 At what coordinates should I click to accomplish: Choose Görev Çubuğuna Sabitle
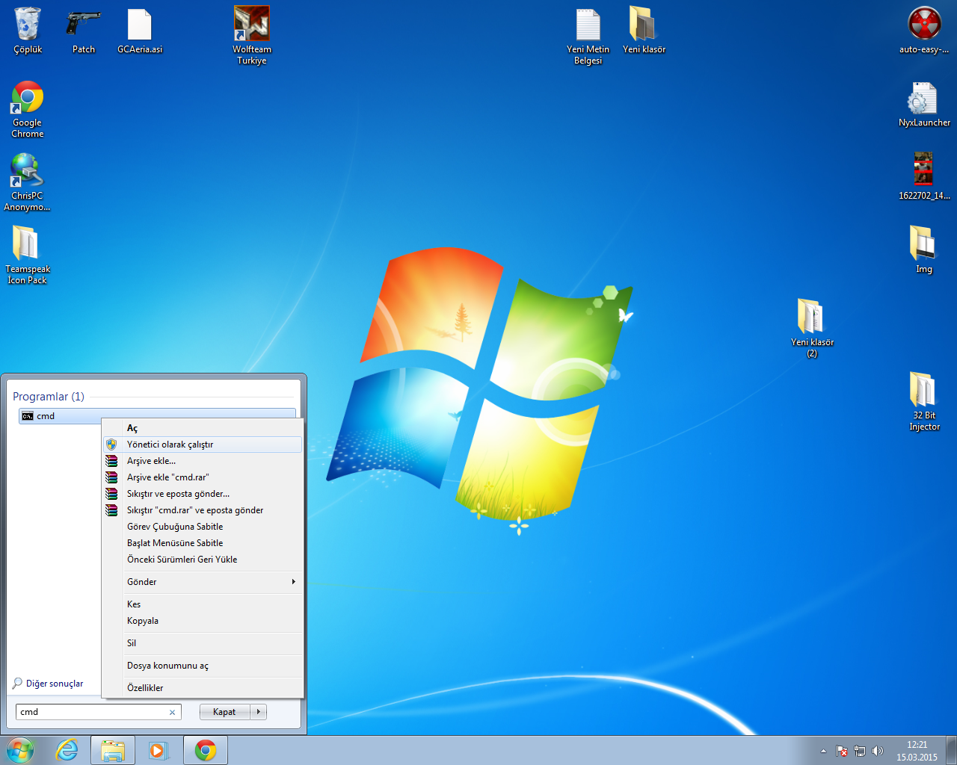[203, 527]
